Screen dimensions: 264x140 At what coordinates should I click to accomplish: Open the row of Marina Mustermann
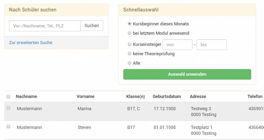pyautogui.click(x=84, y=109)
